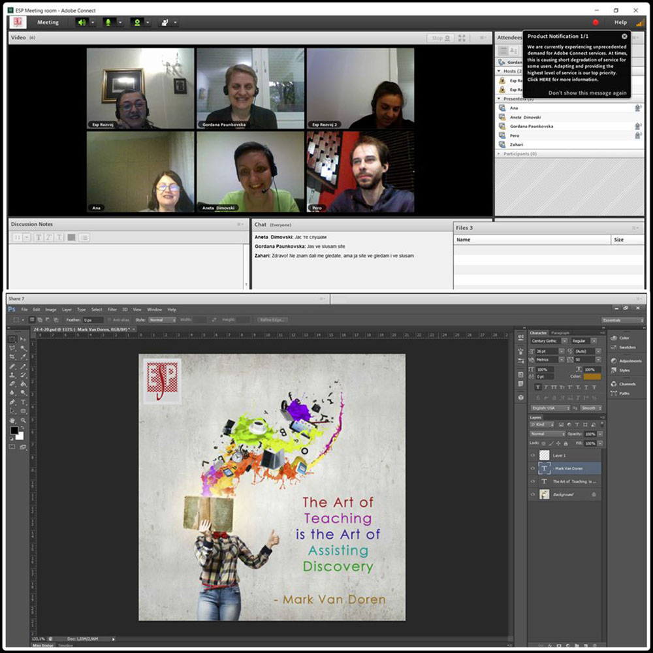Open Photoshop Image menu

pyautogui.click(x=51, y=310)
